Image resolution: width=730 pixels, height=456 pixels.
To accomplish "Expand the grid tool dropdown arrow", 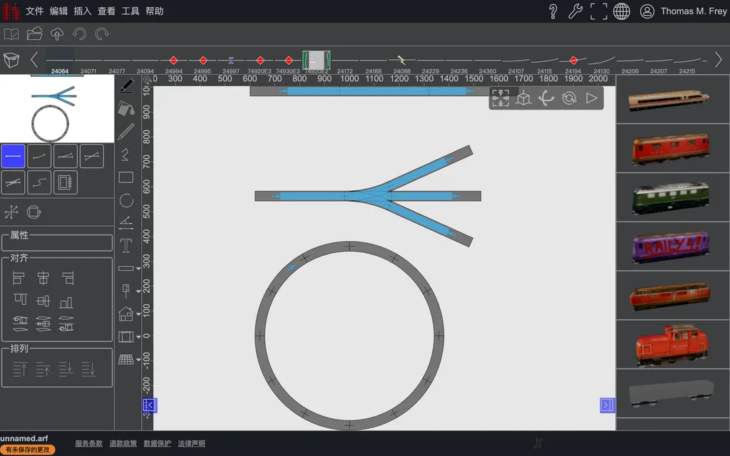I will click(x=138, y=360).
